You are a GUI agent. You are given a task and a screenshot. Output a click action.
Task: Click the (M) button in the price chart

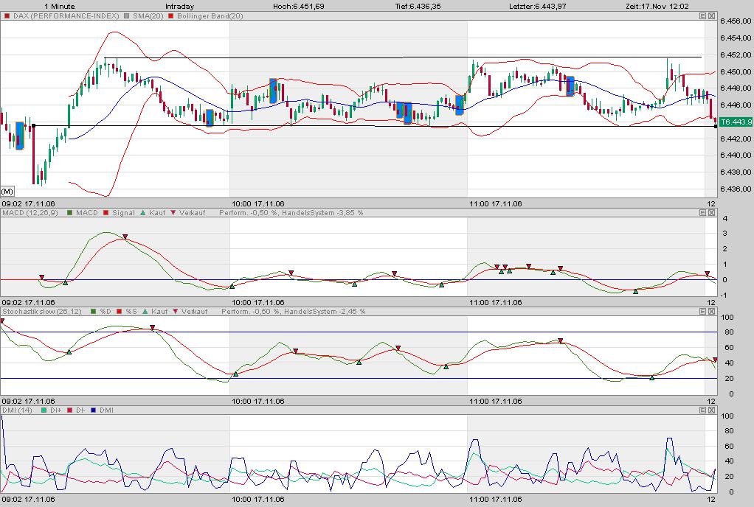point(7,192)
